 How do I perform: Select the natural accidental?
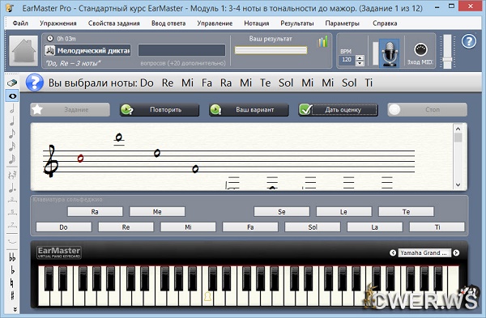[x=12, y=282]
